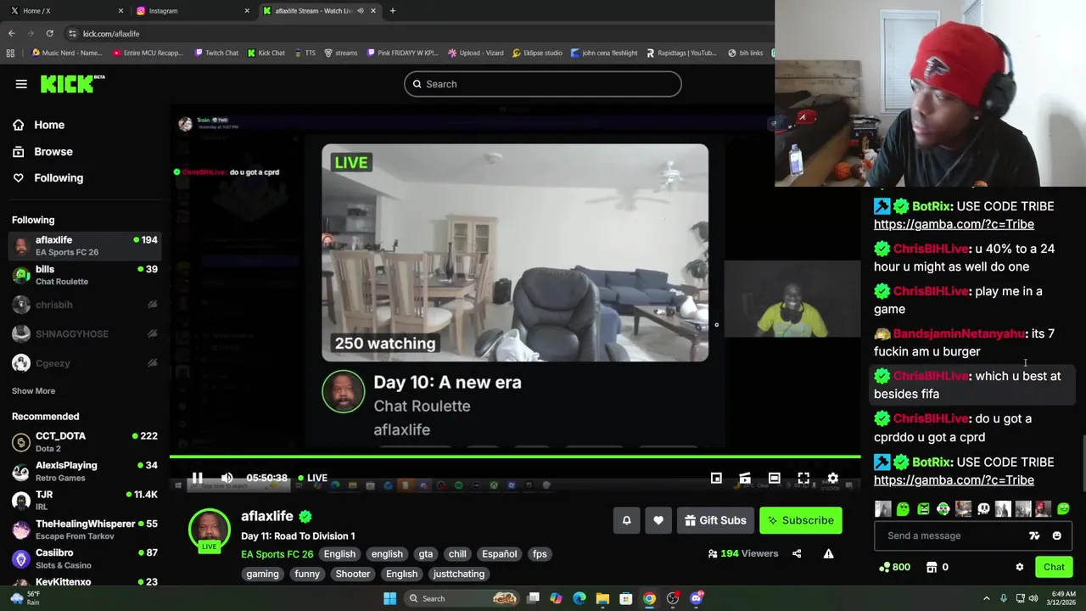This screenshot has height=611, width=1086.
Task: Share the stream via share icon
Action: [x=797, y=553]
